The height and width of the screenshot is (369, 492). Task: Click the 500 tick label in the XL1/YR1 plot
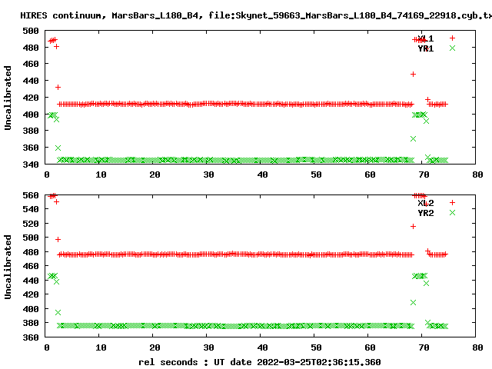(x=31, y=31)
